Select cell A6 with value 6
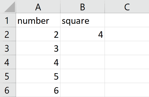The width and height of the screenshot is (149, 97). tap(38, 90)
